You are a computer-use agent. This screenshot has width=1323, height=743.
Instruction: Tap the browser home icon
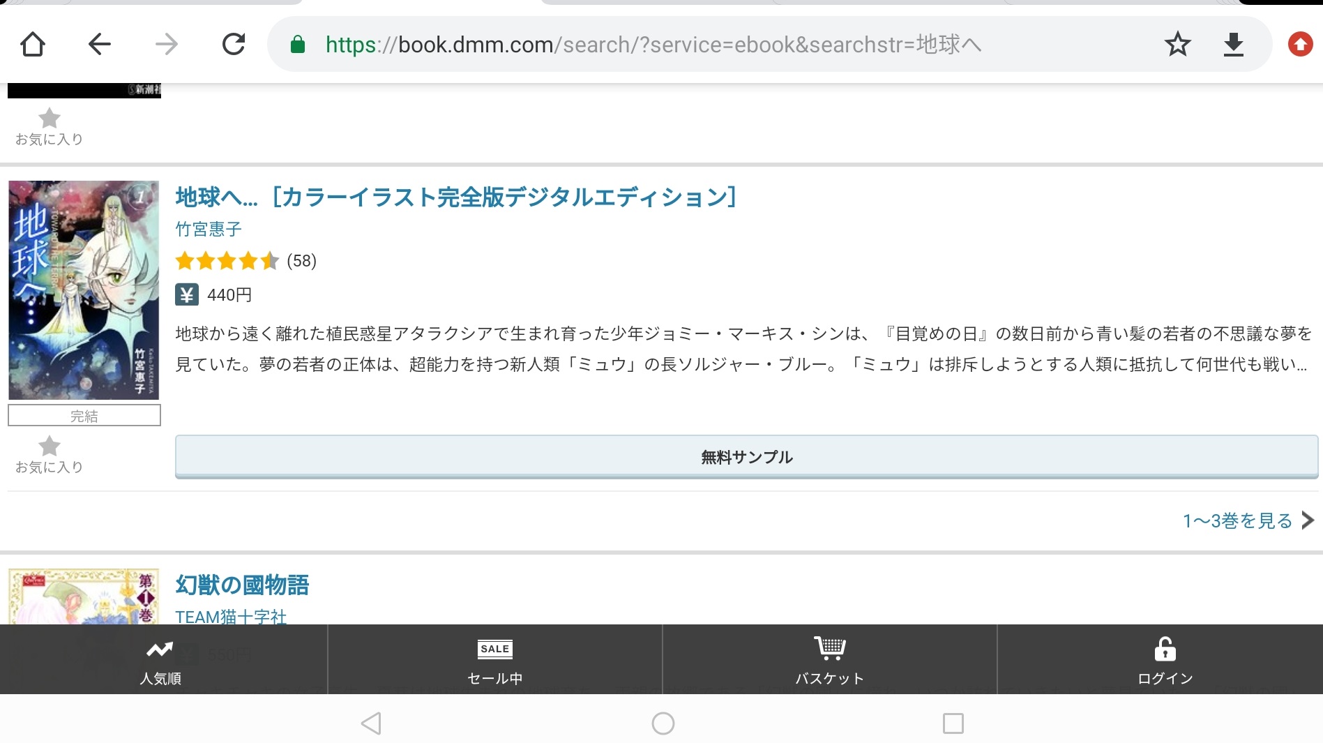[33, 45]
